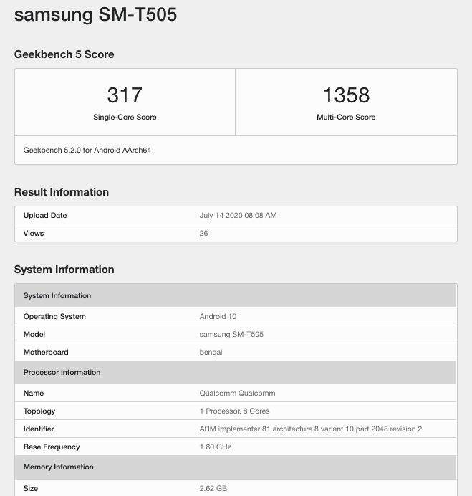Select the Qualcomm Qualcomm processor name

click(x=237, y=394)
